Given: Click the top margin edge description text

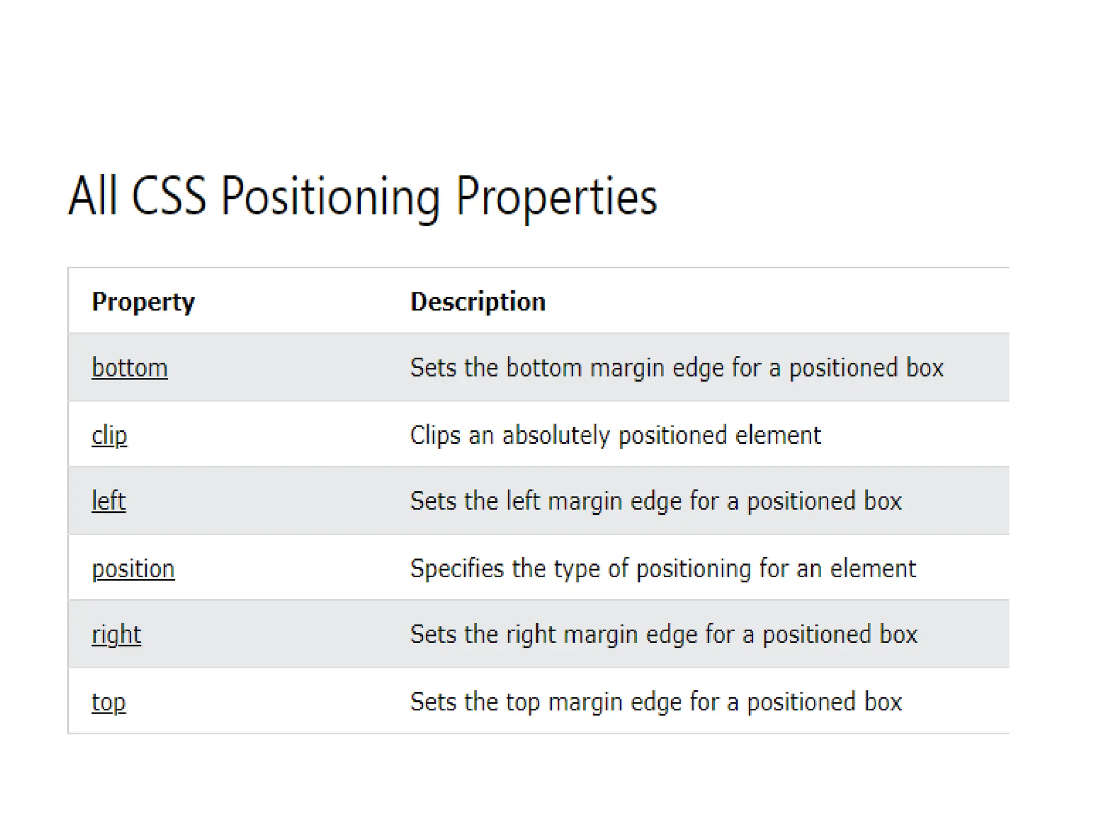Looking at the screenshot, I should pos(656,702).
